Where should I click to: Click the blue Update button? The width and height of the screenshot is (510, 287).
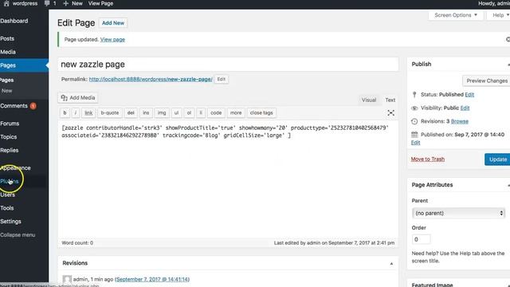[497, 159]
